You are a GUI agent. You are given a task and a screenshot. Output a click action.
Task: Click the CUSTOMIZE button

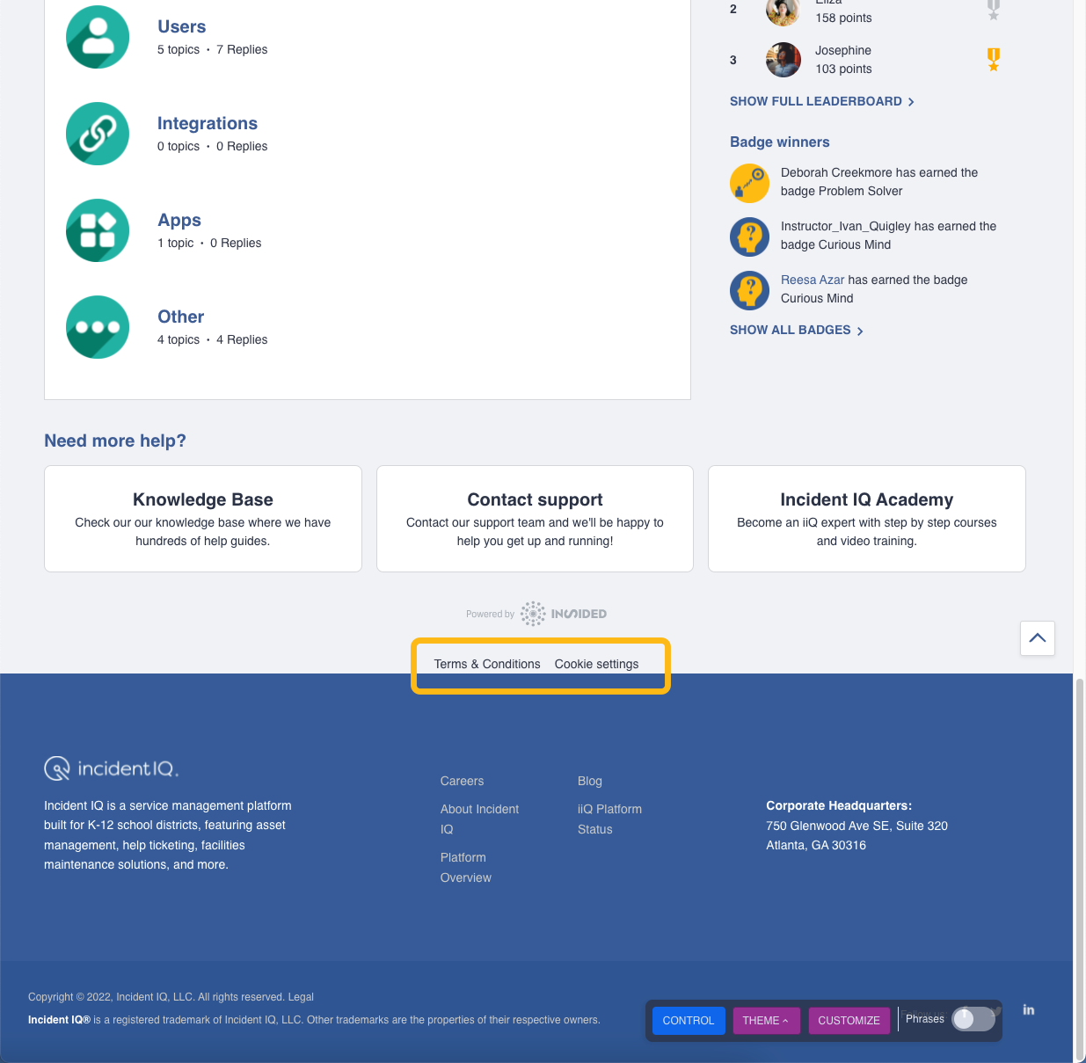(x=849, y=1021)
